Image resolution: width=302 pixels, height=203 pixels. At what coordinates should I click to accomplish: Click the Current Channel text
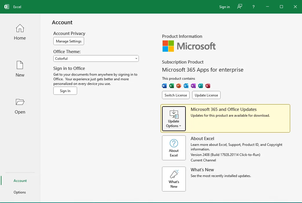(203, 160)
